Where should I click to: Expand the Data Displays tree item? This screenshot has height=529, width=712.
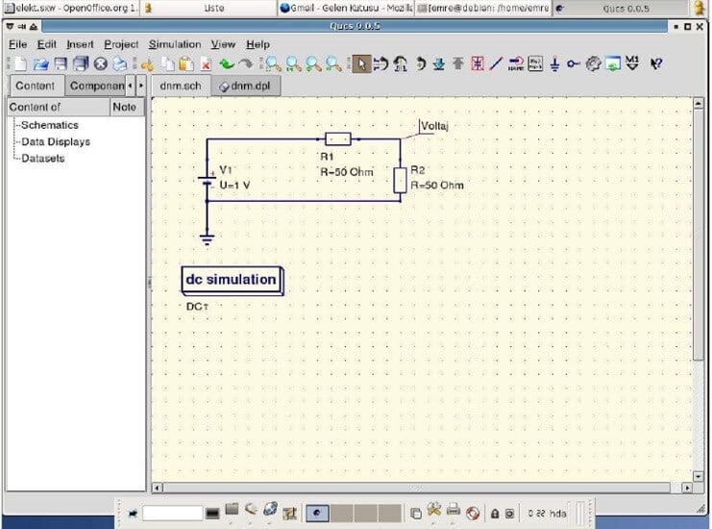(x=56, y=141)
